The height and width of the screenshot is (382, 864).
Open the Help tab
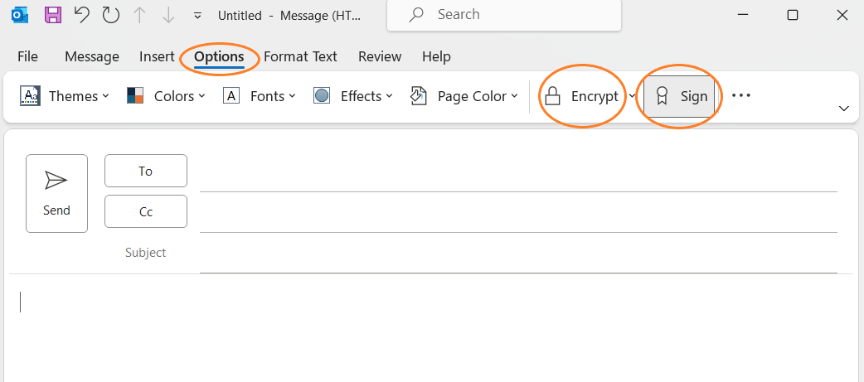point(436,56)
